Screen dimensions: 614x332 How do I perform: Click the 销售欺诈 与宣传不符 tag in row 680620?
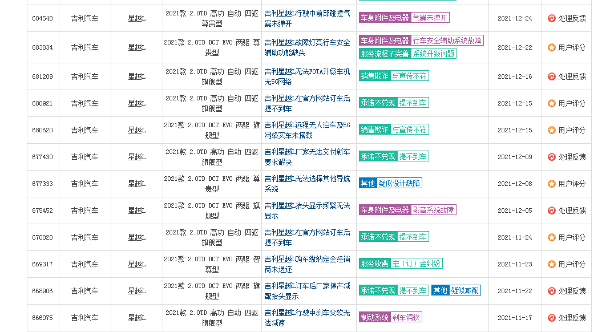point(394,129)
